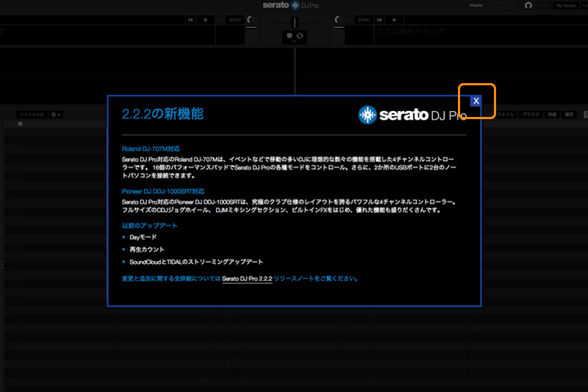
Task: Open the gear settings dropdown in library
Action: pos(56,115)
